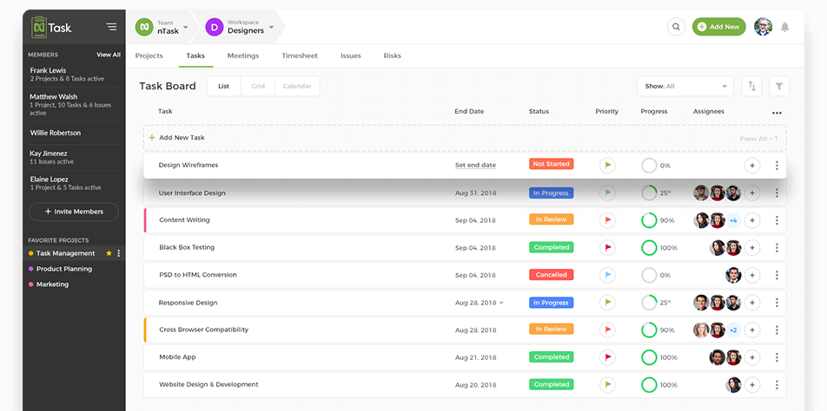The width and height of the screenshot is (827, 411).
Task: Add assignee to Design Wireframes task
Action: coord(752,165)
